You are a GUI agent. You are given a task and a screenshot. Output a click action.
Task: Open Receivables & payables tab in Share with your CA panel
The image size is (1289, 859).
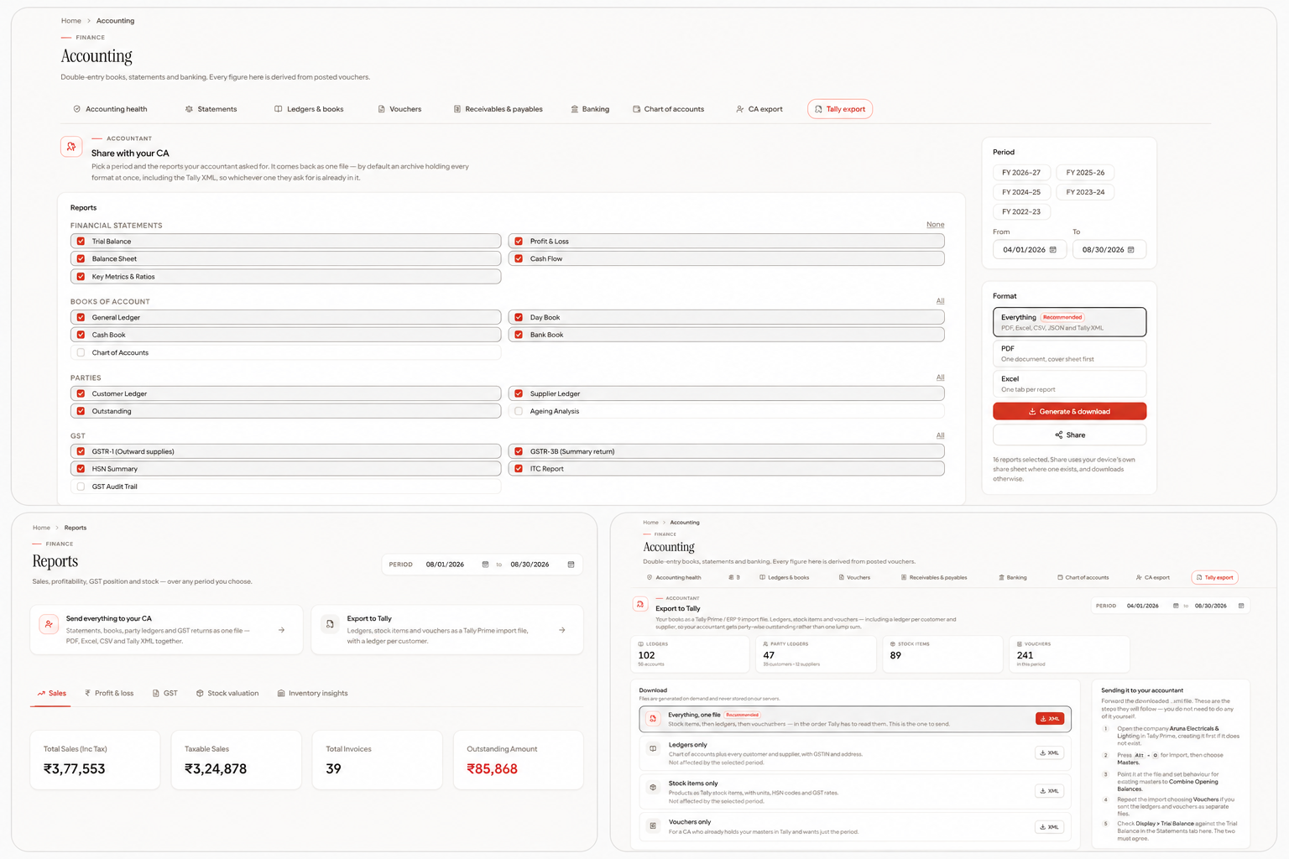pyautogui.click(x=498, y=109)
